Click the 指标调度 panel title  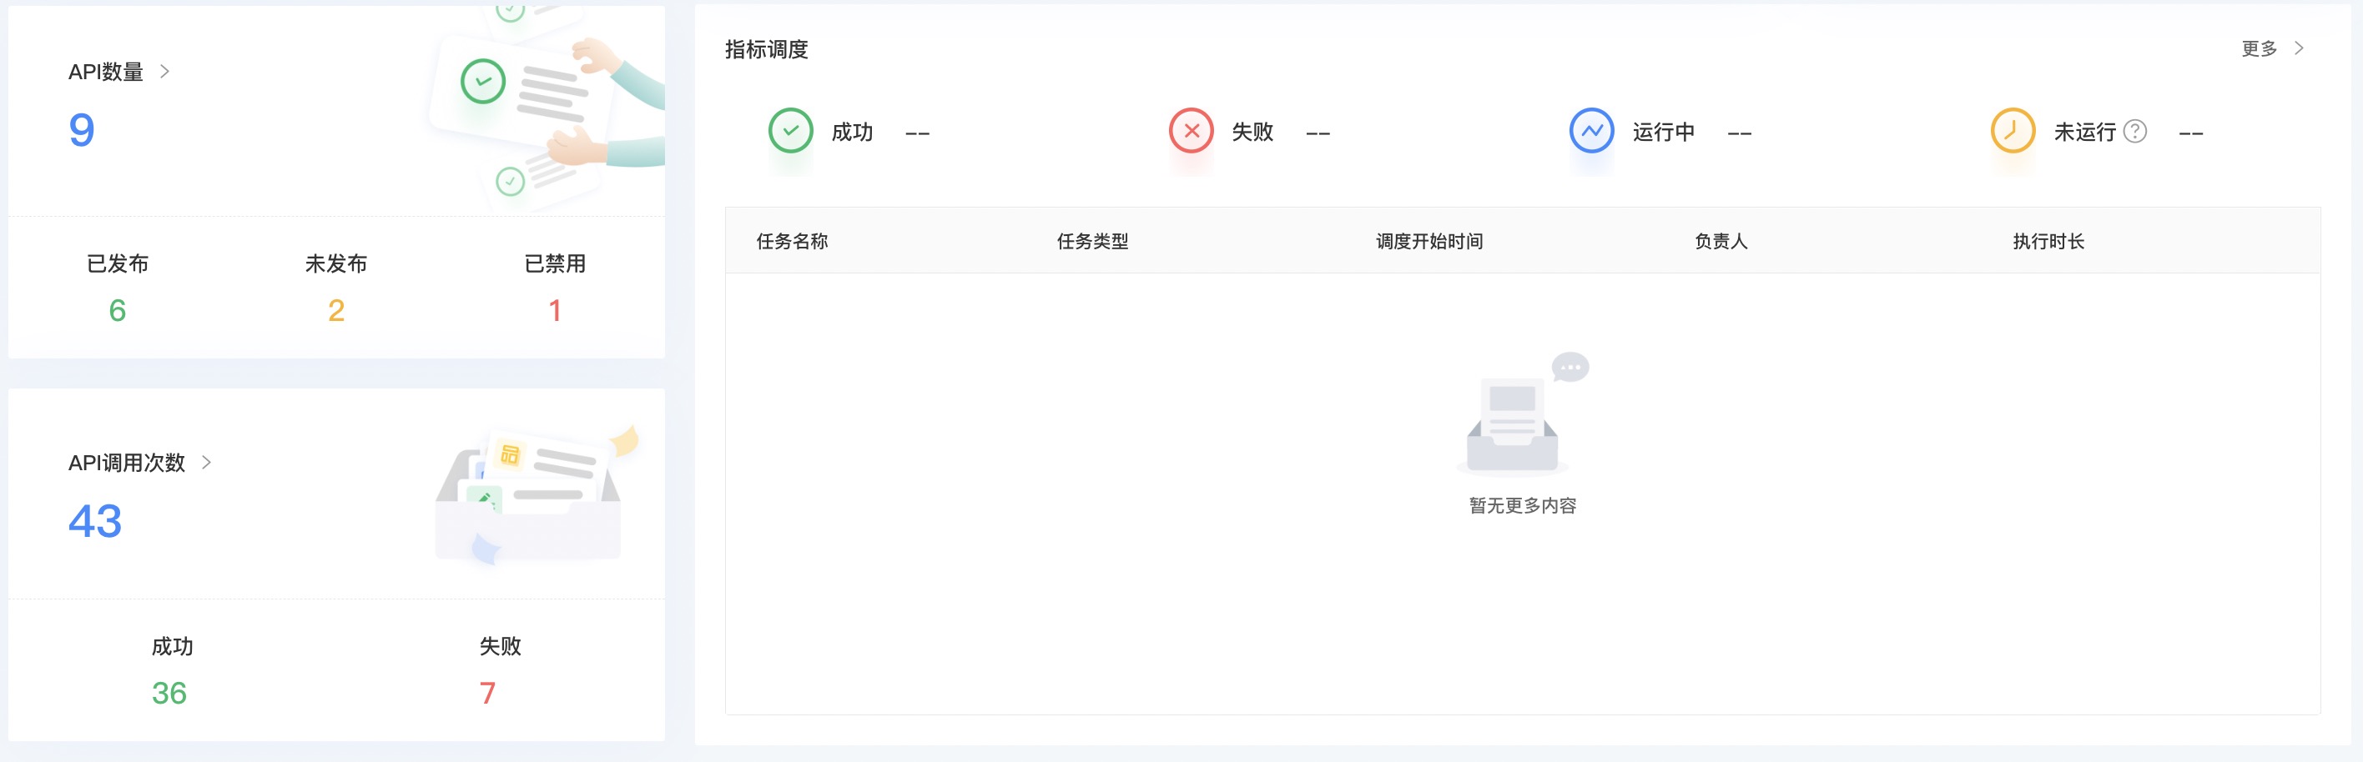(x=766, y=48)
